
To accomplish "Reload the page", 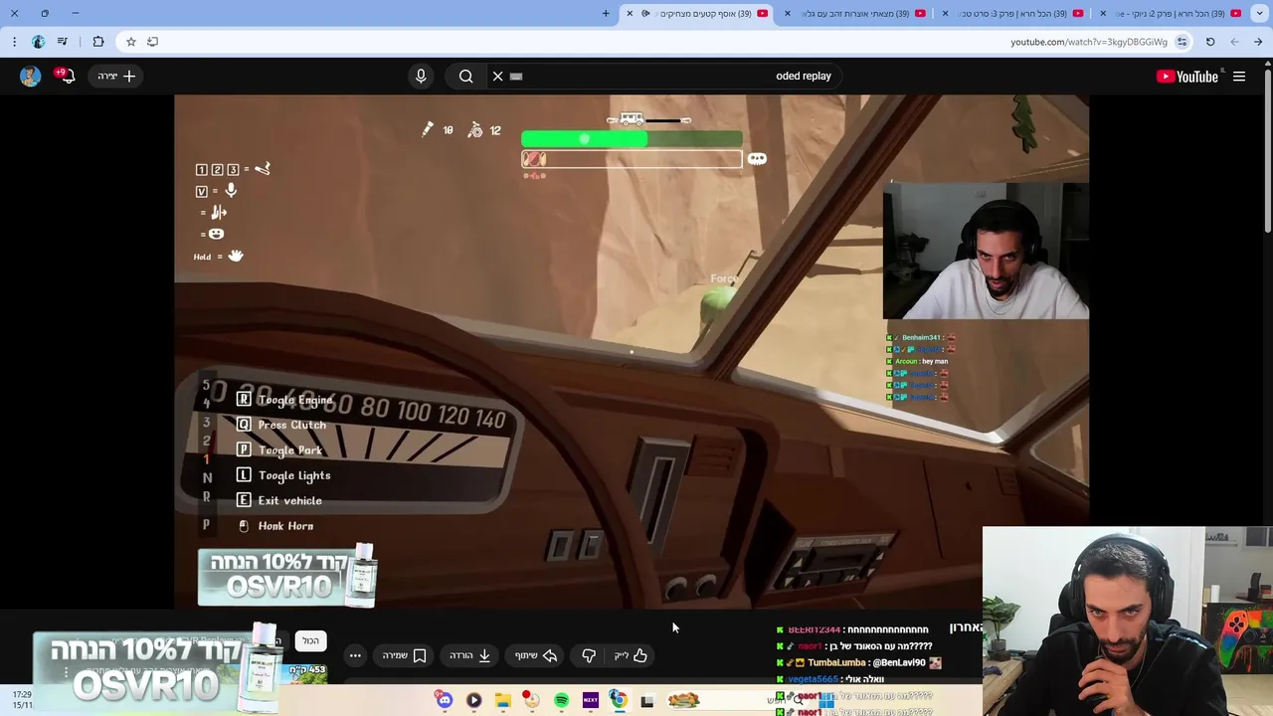I will [1210, 42].
